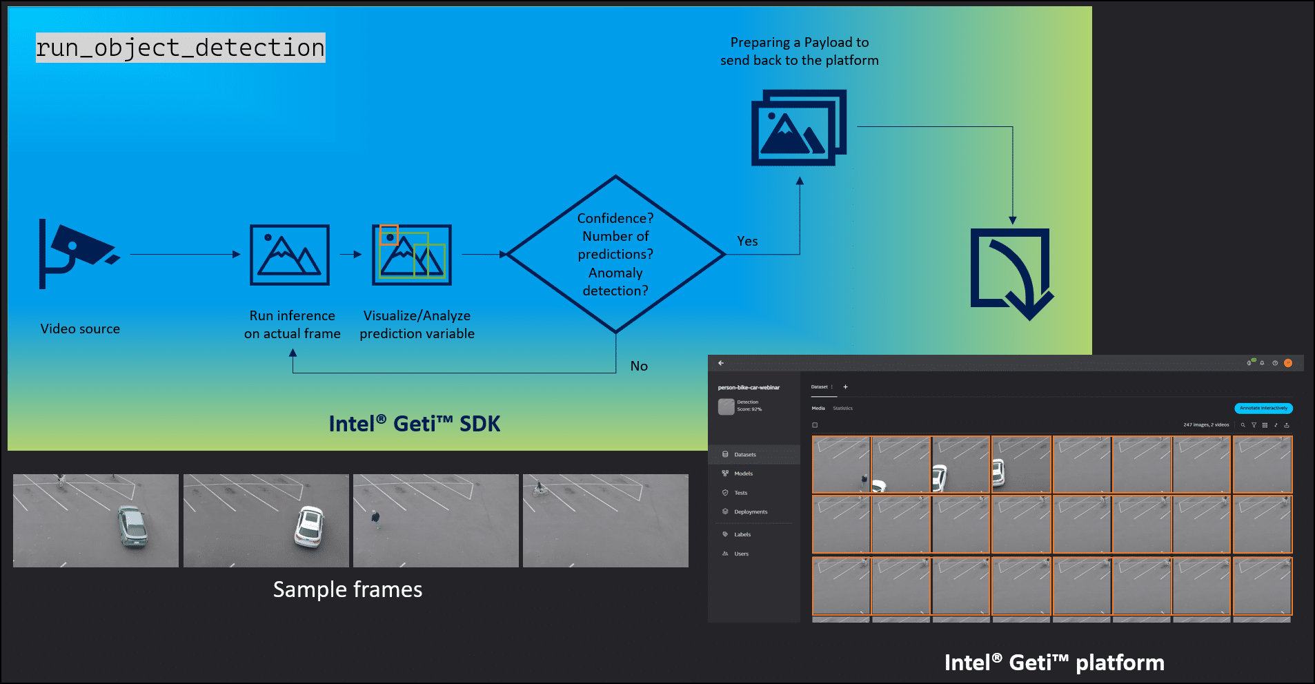Click the Labels tag icon in sidebar
1315x684 pixels.
725,534
